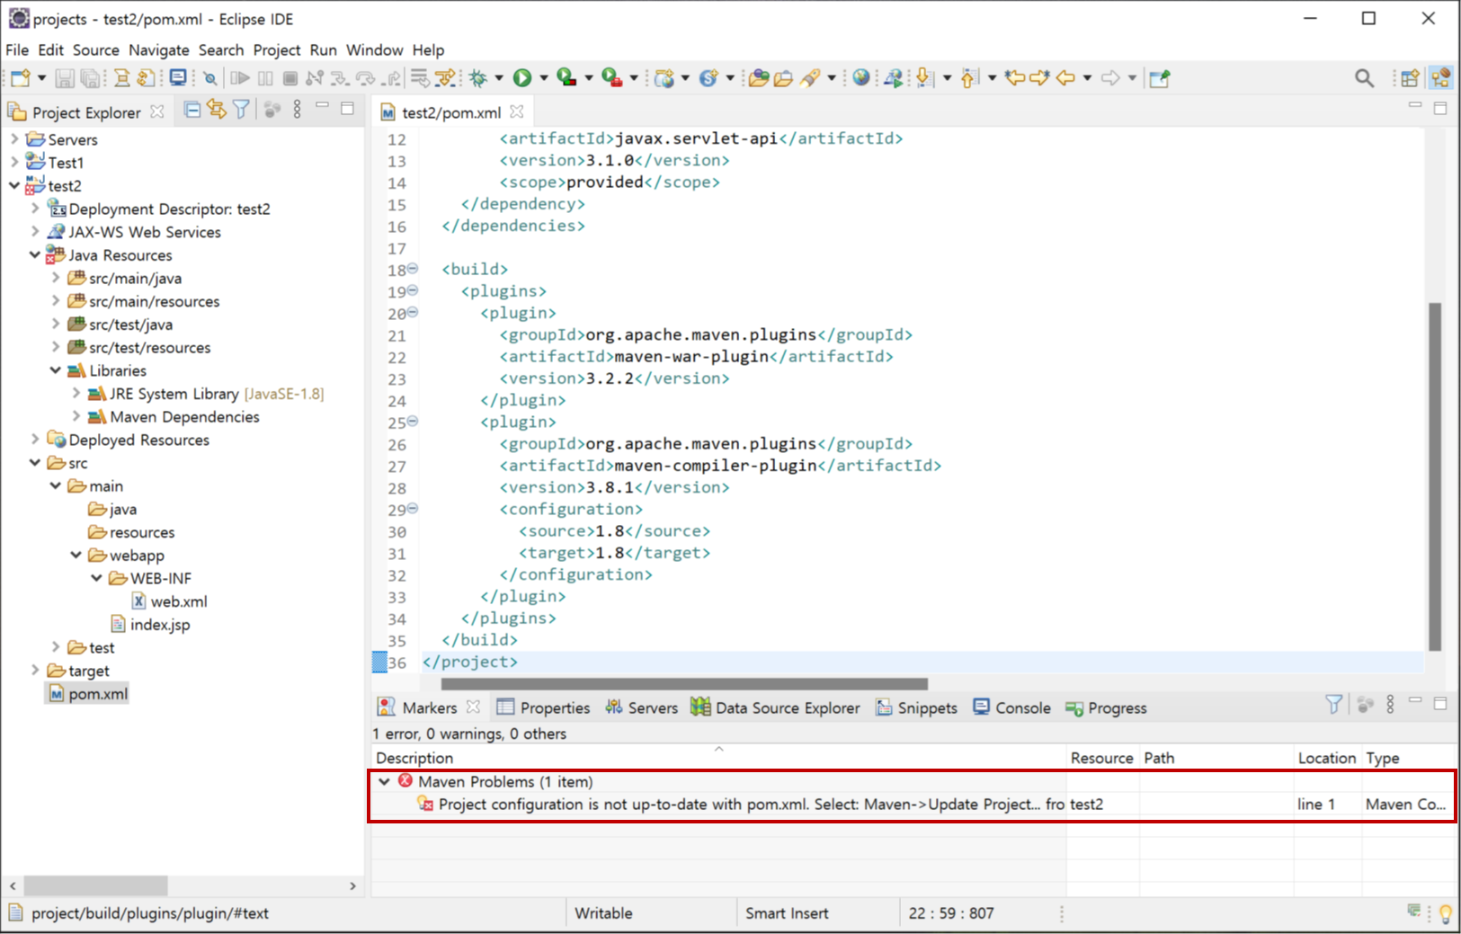Toggle Link with Editor in Project Explorer

pyautogui.click(x=217, y=110)
